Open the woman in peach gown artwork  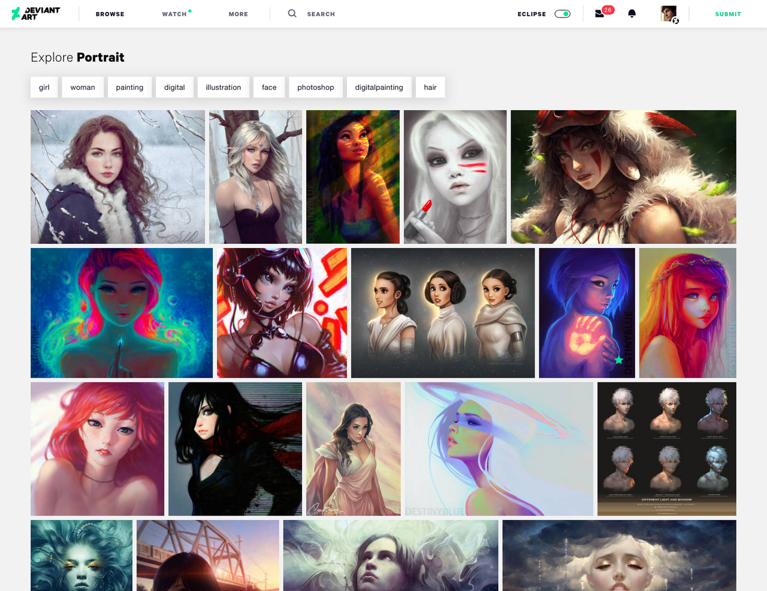pos(354,449)
